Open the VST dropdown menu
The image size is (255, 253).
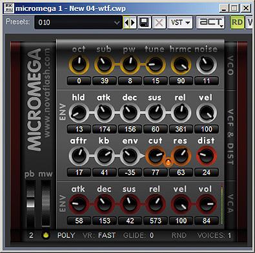point(180,23)
